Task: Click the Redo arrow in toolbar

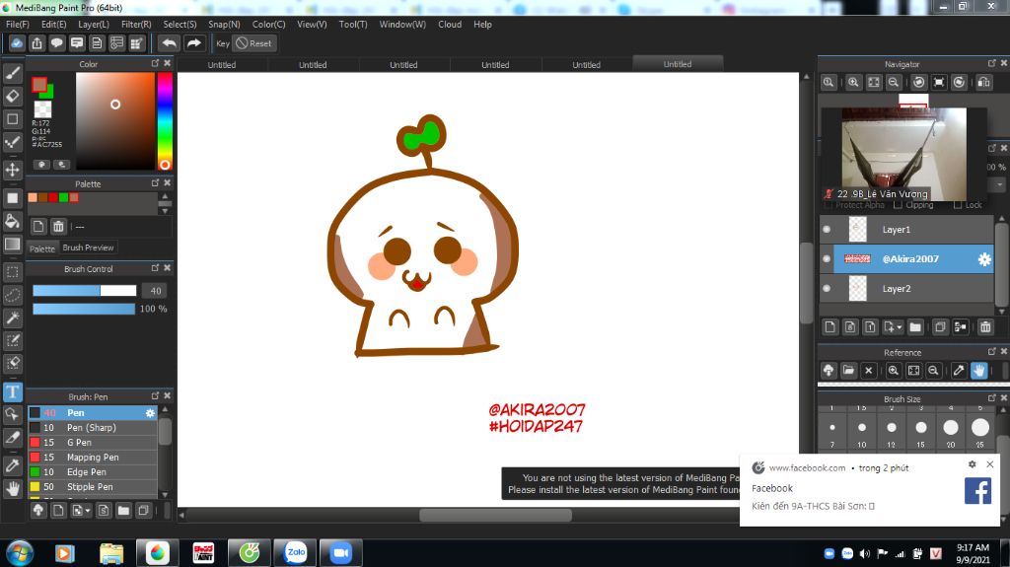Action: [193, 43]
